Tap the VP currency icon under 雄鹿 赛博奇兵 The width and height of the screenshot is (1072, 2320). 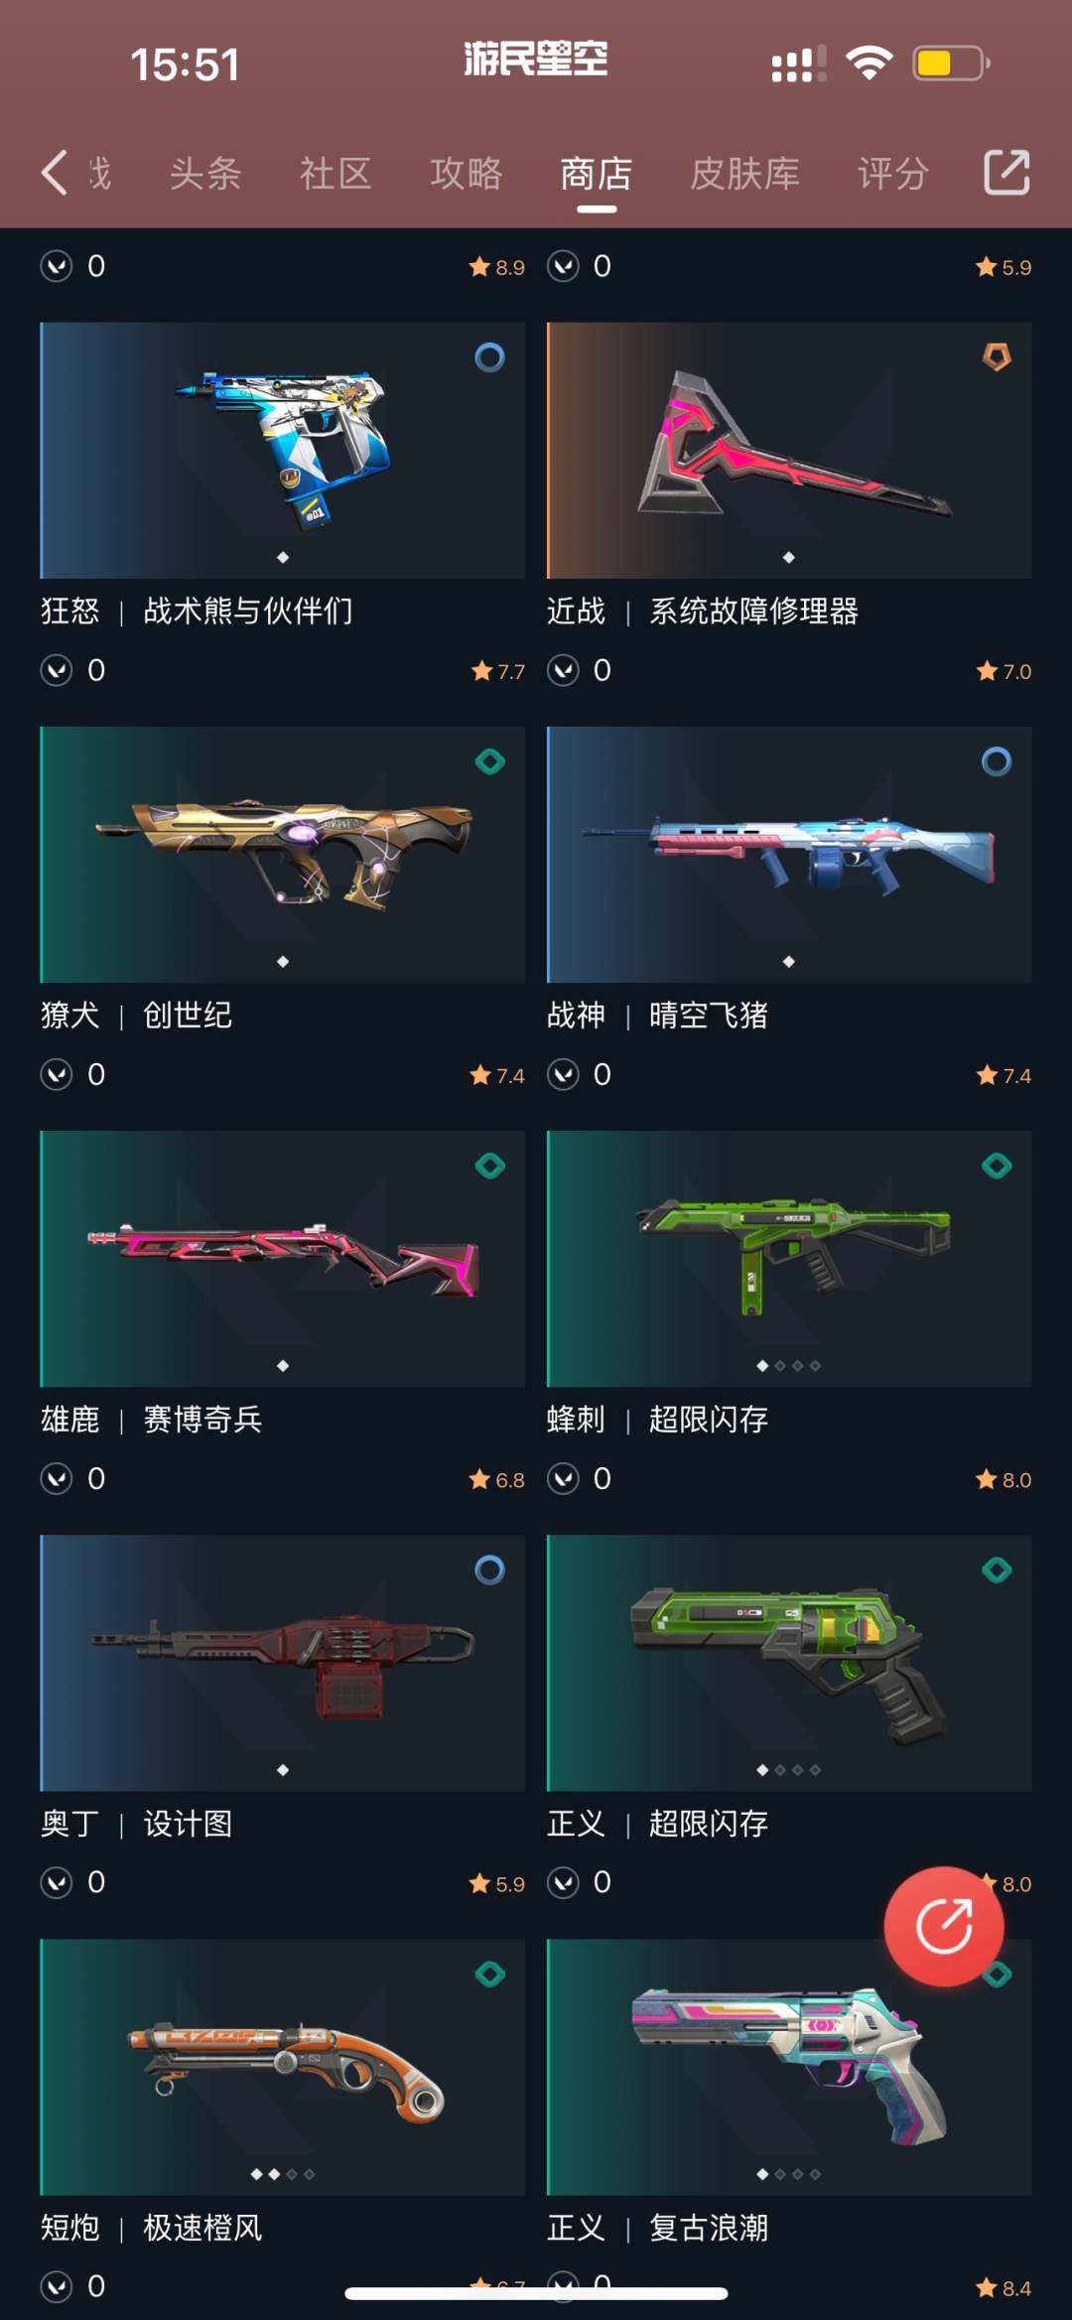57,1479
